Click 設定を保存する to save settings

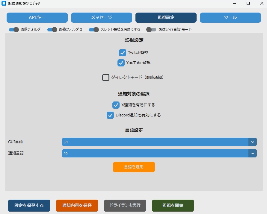tap(29, 206)
